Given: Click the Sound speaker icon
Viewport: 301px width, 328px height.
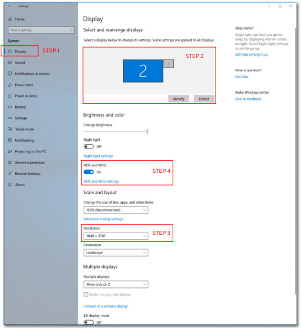Looking at the screenshot, I should (10, 62).
